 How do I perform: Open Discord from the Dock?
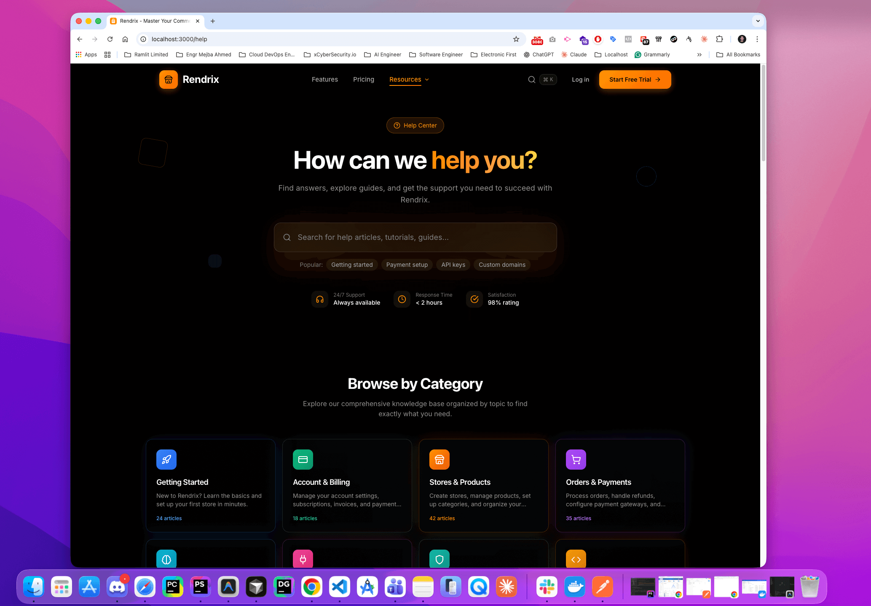(x=117, y=587)
